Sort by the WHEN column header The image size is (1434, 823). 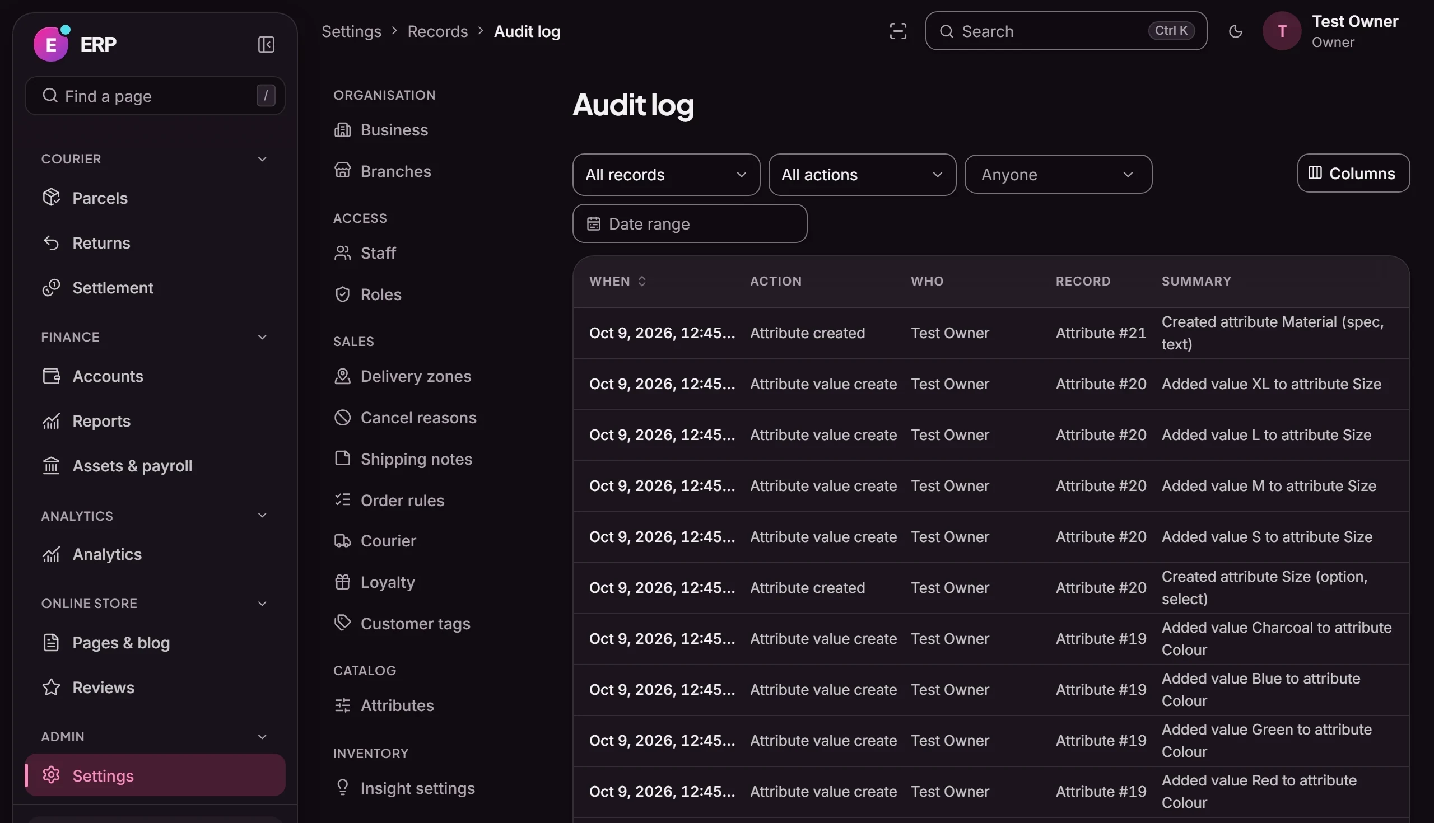tap(617, 282)
